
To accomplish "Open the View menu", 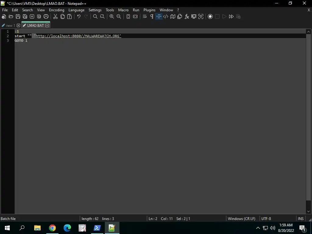I will [x=41, y=10].
